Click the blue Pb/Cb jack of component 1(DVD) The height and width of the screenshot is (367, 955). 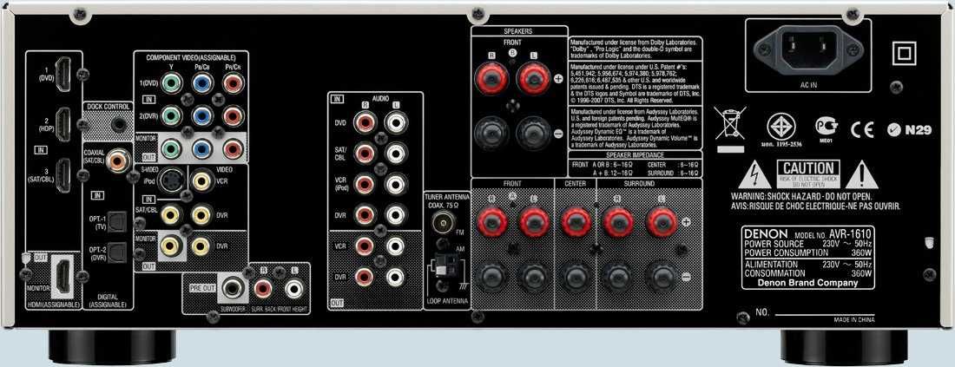point(202,82)
